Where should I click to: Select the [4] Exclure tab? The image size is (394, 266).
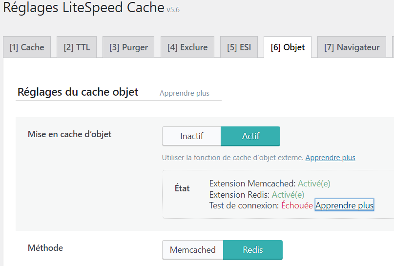click(x=187, y=47)
